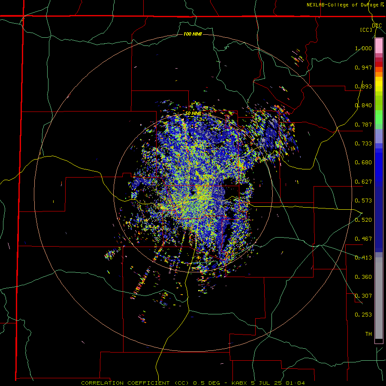386x386 pixels.
Task: Click the 1.000 color scale value
Action: [x=363, y=48]
